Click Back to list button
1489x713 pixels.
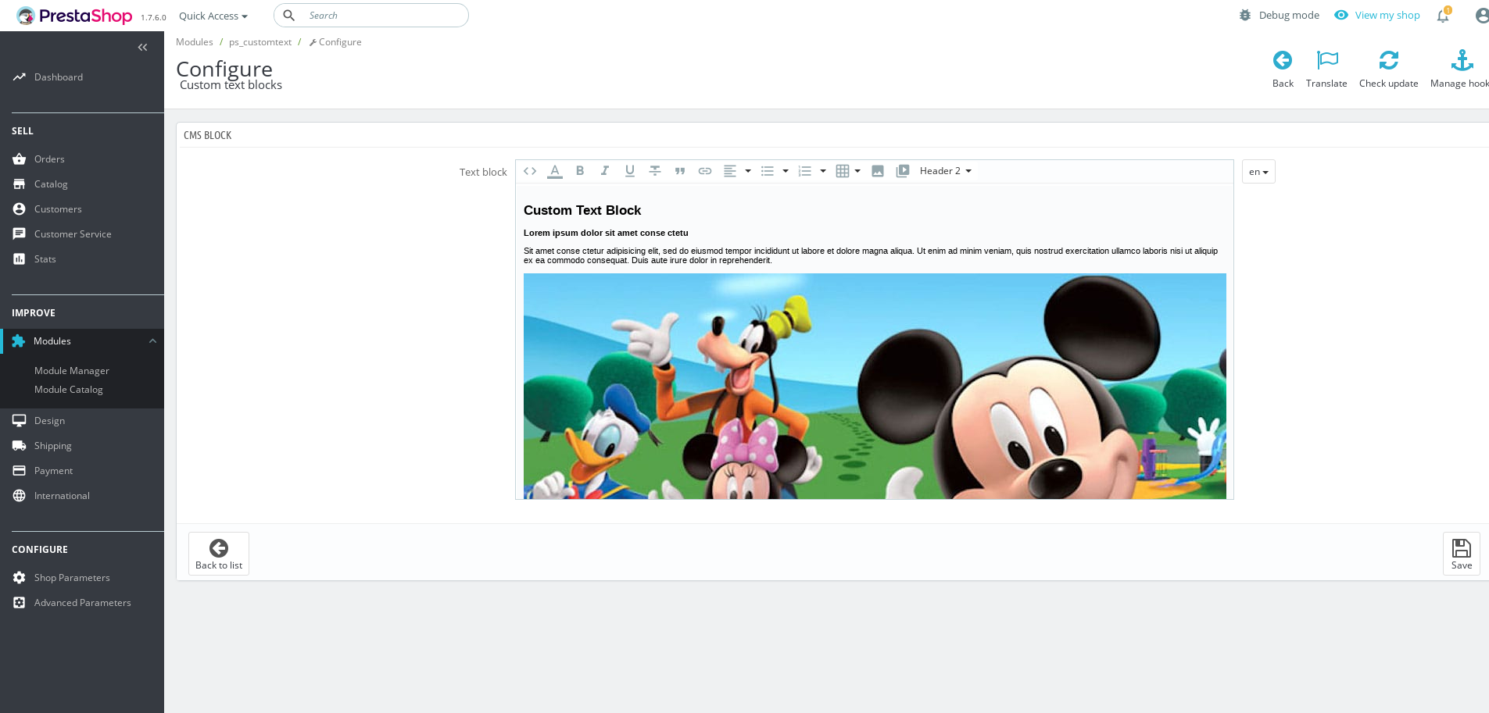(219, 554)
